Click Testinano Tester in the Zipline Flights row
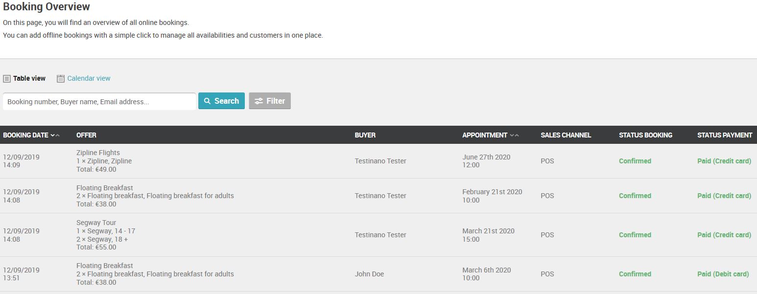This screenshot has width=757, height=294. click(380, 161)
